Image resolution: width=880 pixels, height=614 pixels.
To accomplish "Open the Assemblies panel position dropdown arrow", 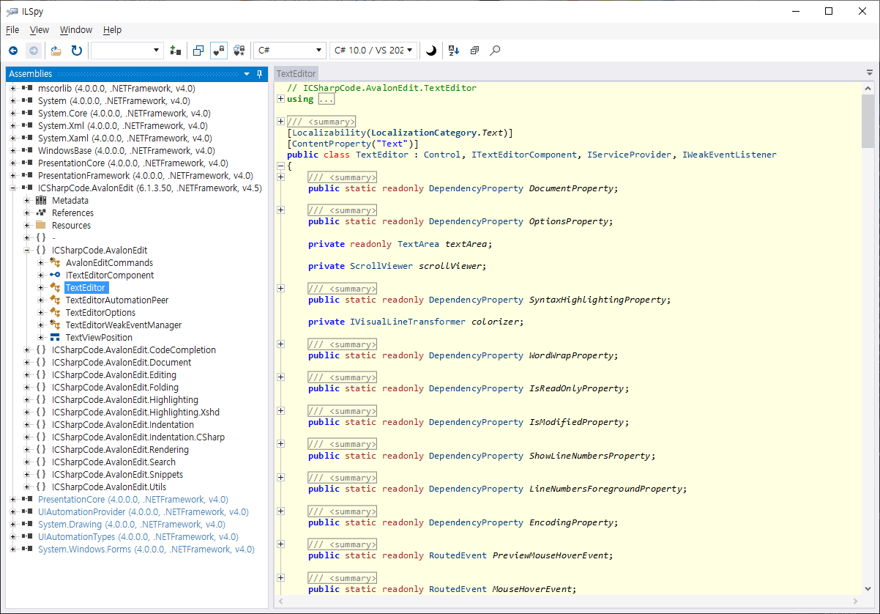I will pos(247,74).
